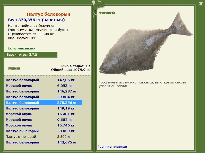Image resolution: width=205 pixels, height=153 pixels.
Task: Click the Есть лицензия status text
Action: pos(21,48)
